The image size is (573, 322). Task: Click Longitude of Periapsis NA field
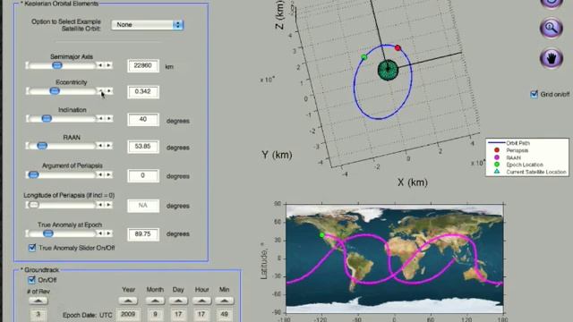coord(143,206)
